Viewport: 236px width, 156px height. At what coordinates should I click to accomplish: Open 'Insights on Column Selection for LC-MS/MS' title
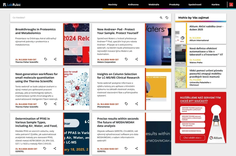pyautogui.click(x=118, y=76)
